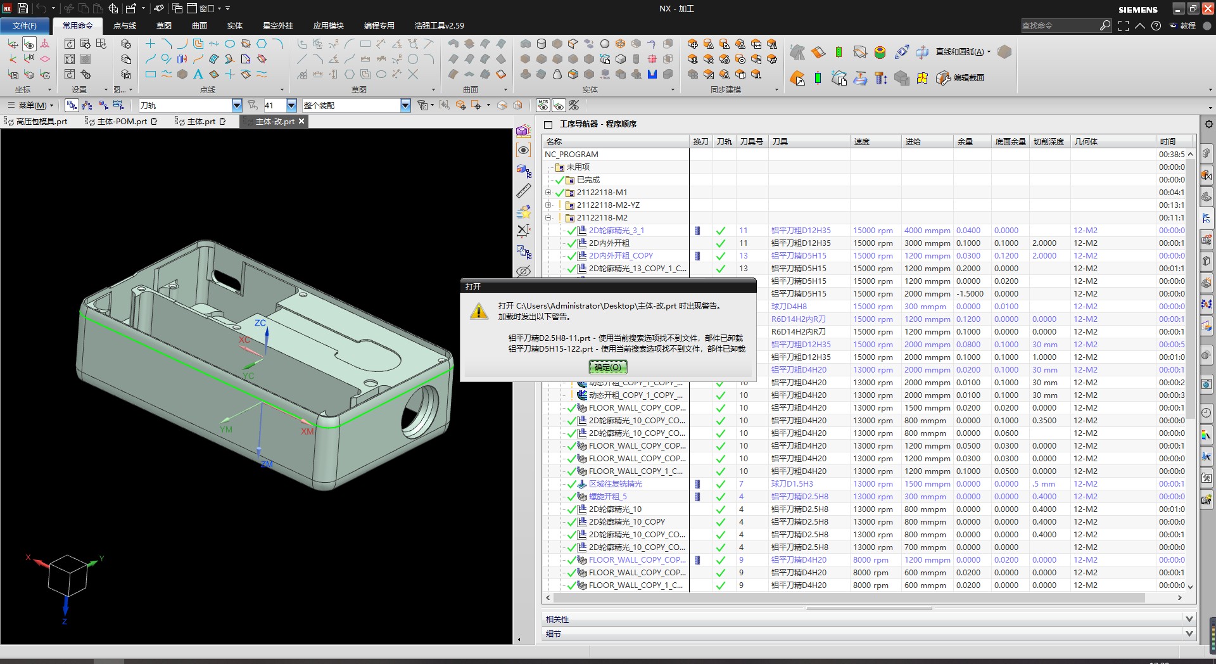
Task: Click the 确定(O) button in dialog
Action: pyautogui.click(x=607, y=367)
